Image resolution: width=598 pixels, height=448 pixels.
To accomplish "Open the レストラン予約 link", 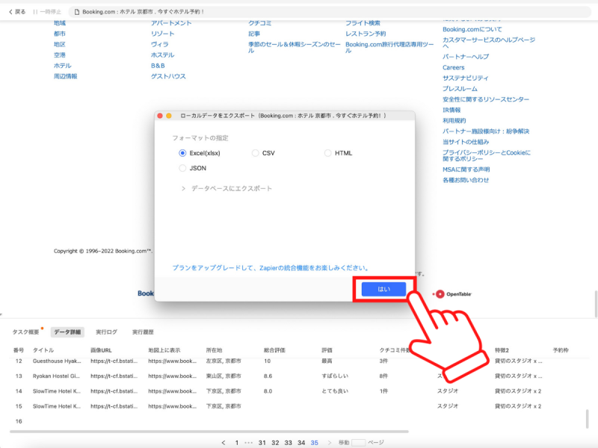I will coord(366,34).
